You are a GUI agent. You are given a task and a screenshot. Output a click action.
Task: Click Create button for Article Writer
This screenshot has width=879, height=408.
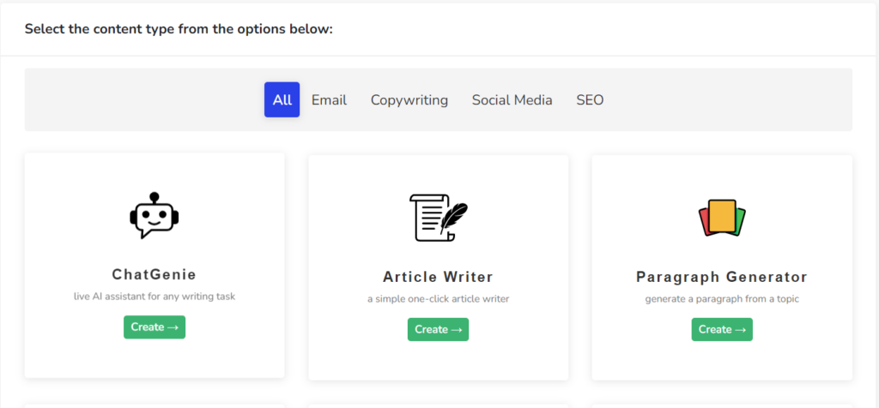tap(438, 329)
